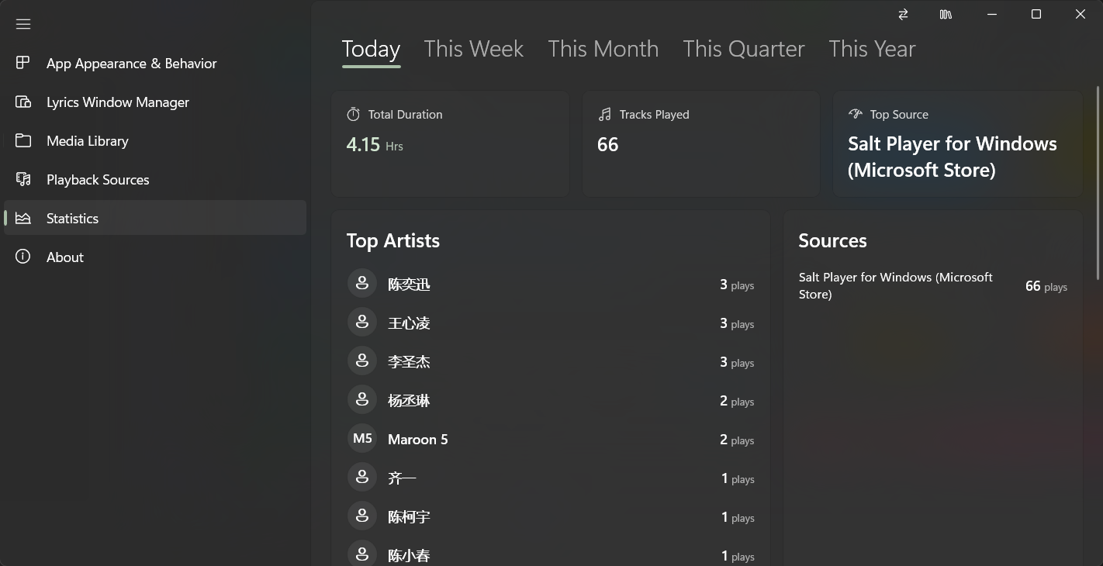Click the Maroon 5 avatar badge
Screen dimensions: 1103x566
(x=362, y=439)
